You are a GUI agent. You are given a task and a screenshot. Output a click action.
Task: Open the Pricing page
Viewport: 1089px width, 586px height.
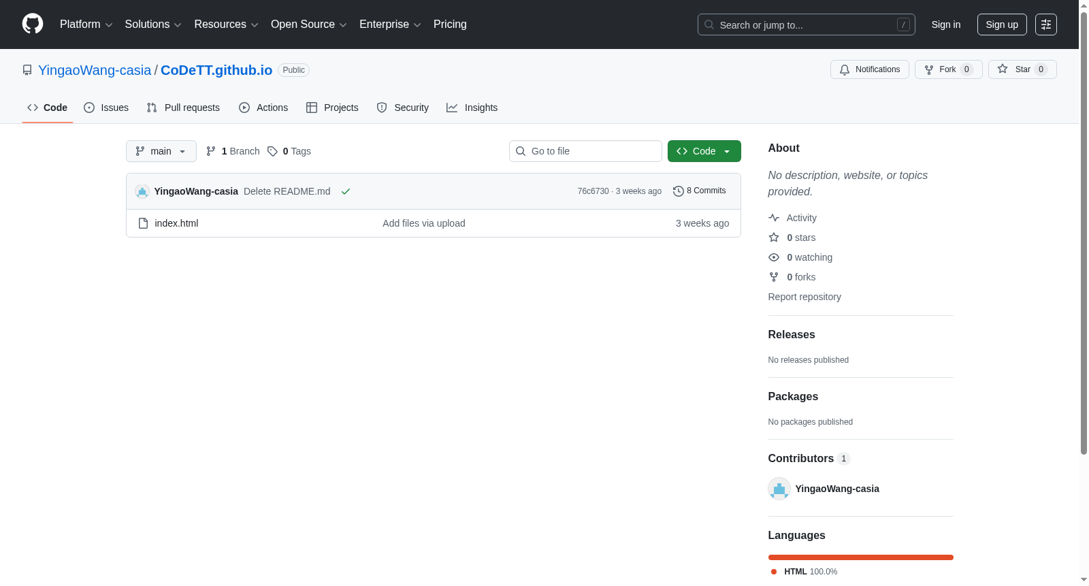click(450, 25)
